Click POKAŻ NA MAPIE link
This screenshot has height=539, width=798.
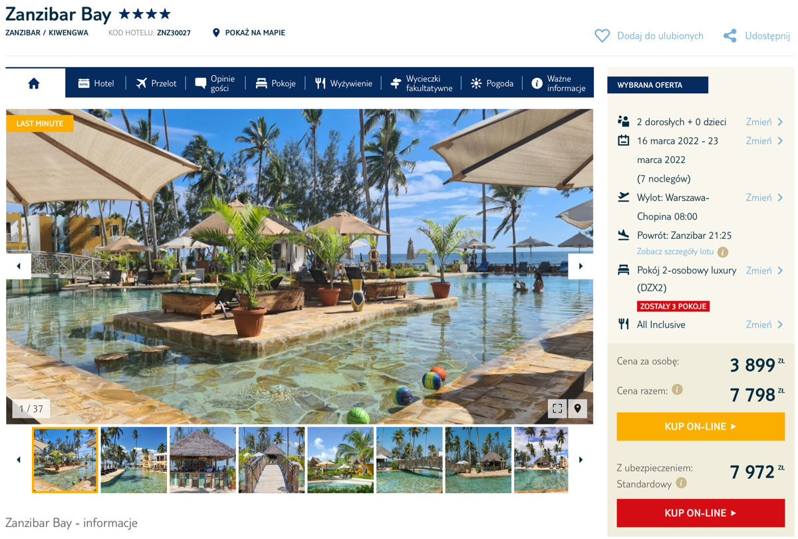click(x=249, y=33)
